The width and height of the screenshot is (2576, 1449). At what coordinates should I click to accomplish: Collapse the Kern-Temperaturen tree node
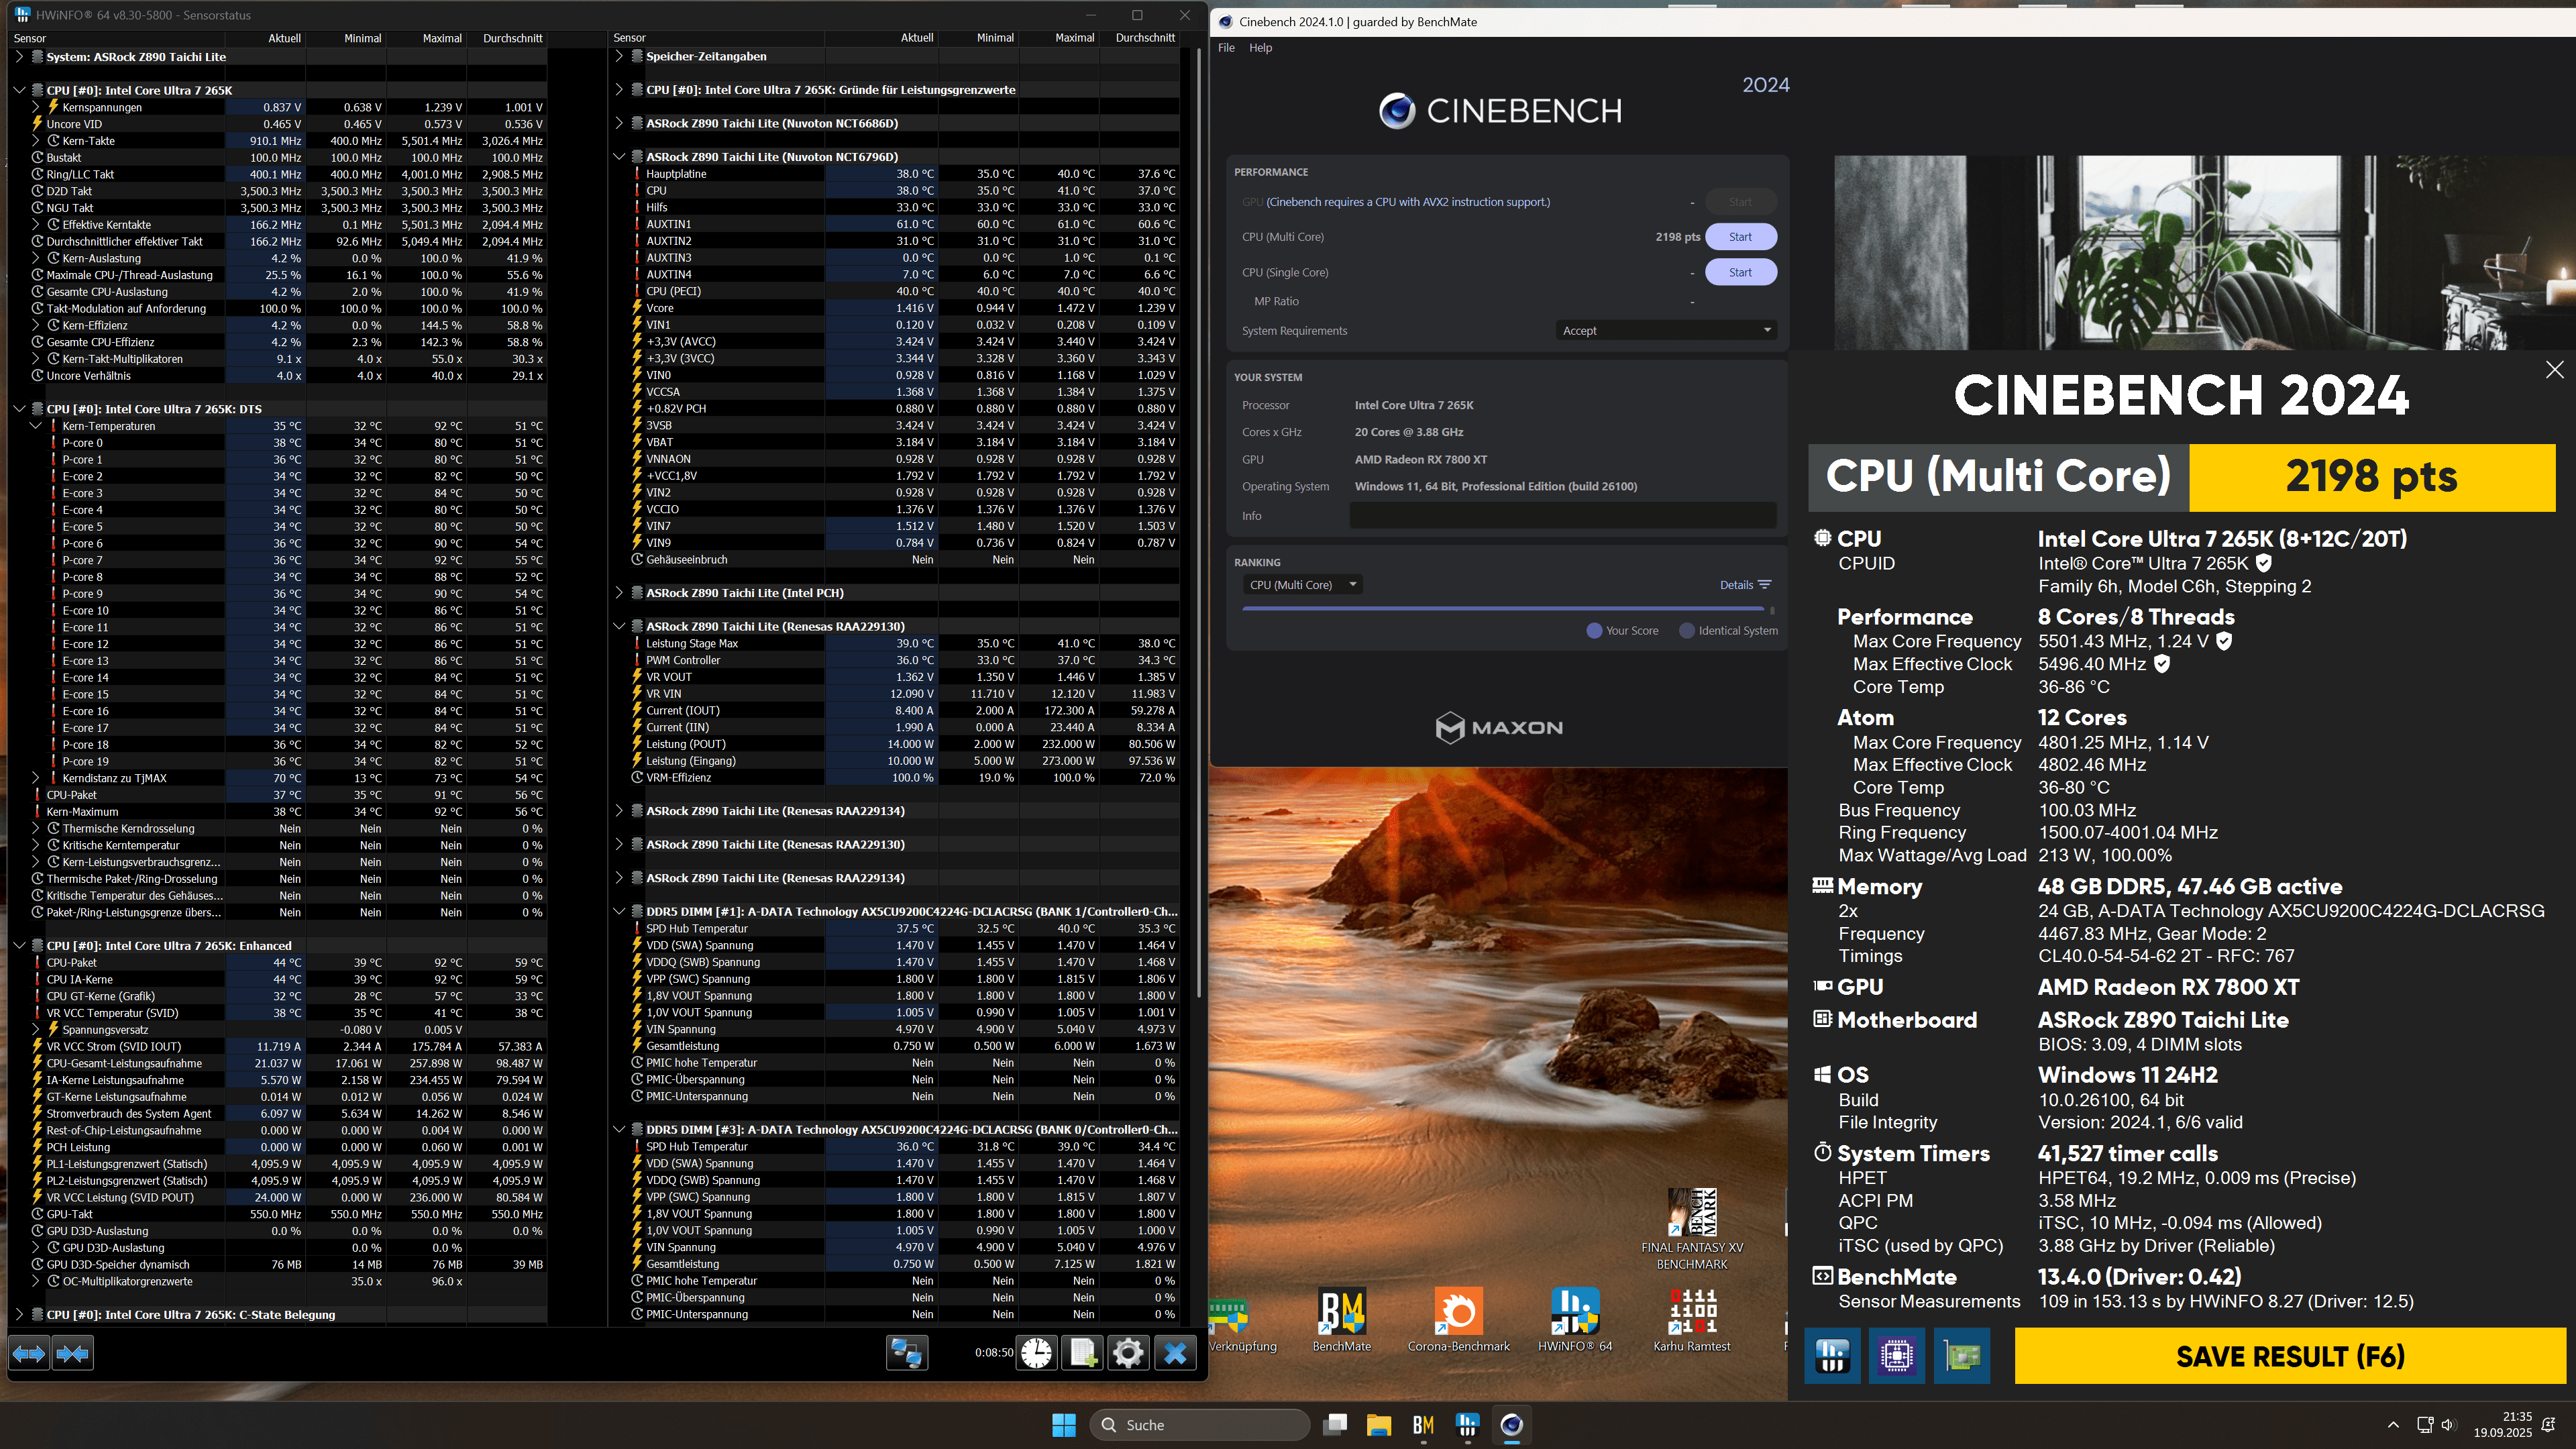(x=36, y=426)
